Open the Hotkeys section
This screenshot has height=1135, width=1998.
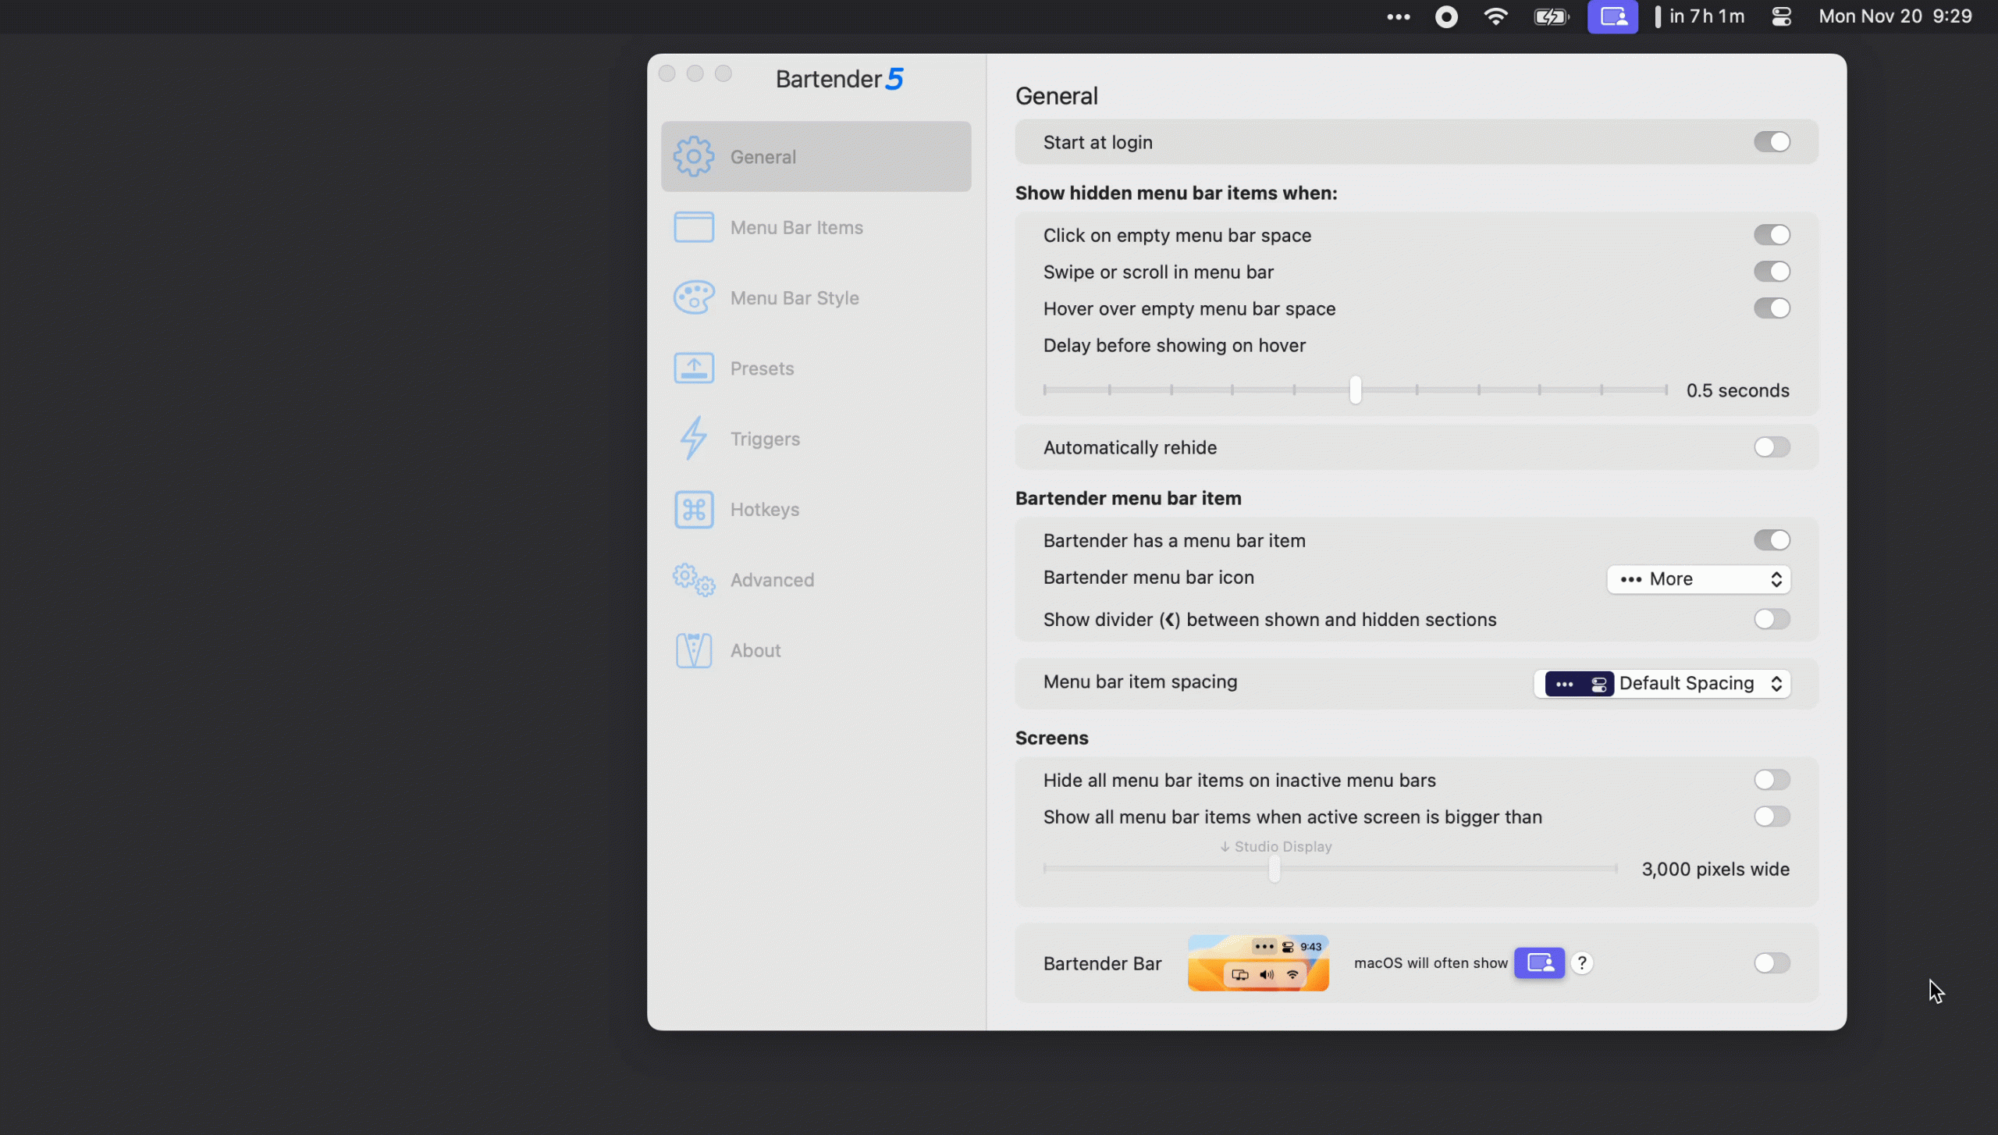765,509
